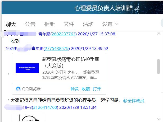Open the blue handbook cover thumbnail
The width and height of the screenshot is (163, 122).
(x=27, y=68)
